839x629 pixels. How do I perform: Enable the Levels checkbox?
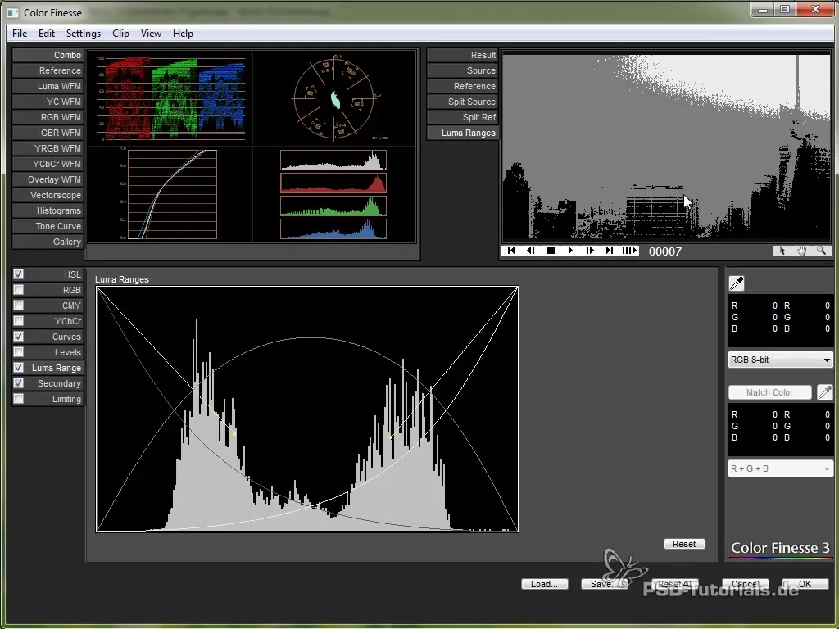click(19, 351)
